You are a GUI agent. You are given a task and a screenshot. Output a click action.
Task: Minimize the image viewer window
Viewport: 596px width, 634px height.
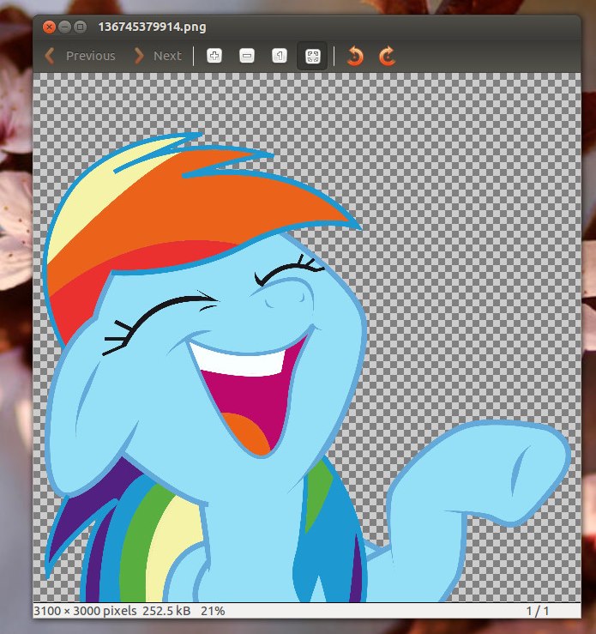(63, 27)
